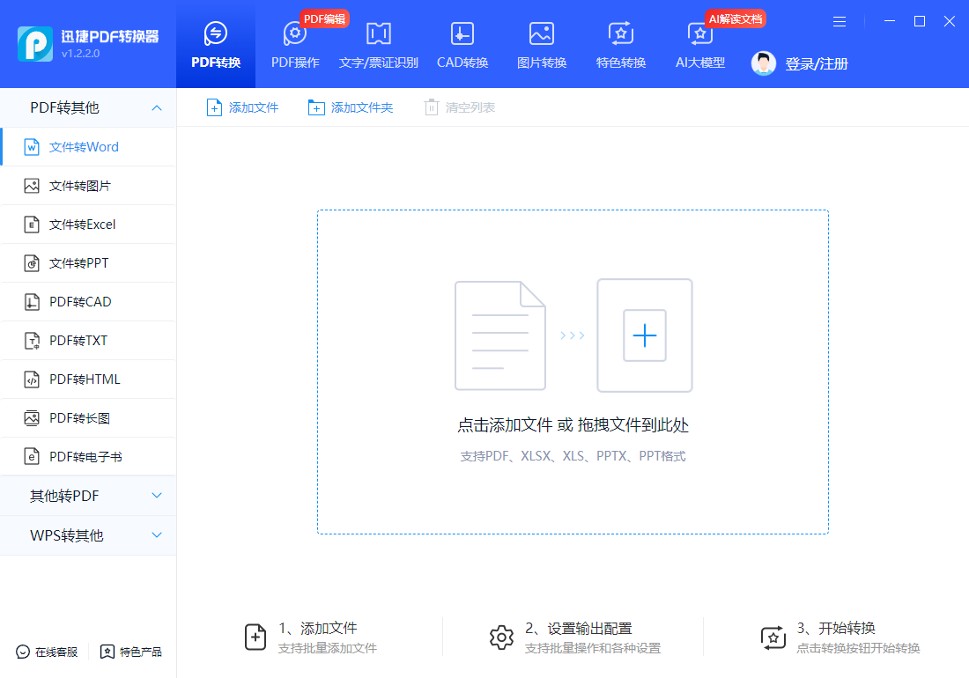Expand the 其他转PDF section

[88, 496]
